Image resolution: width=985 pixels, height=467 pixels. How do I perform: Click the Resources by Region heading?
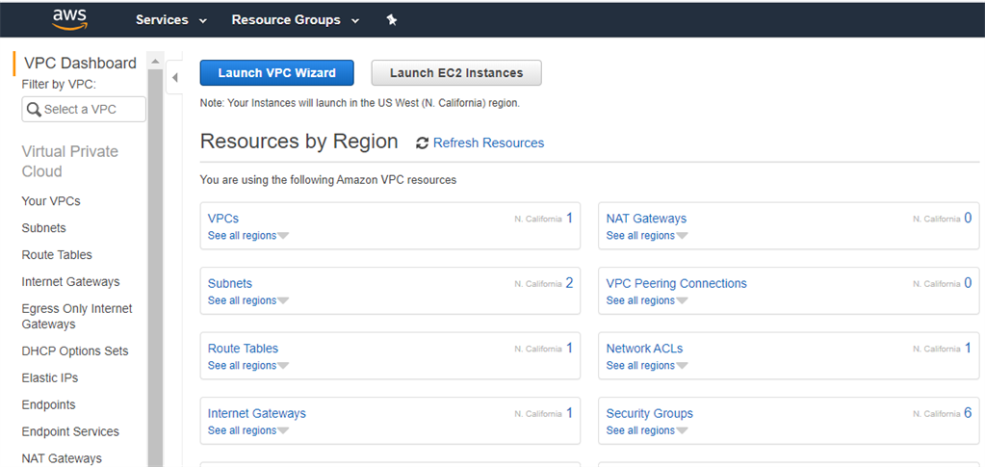[299, 142]
